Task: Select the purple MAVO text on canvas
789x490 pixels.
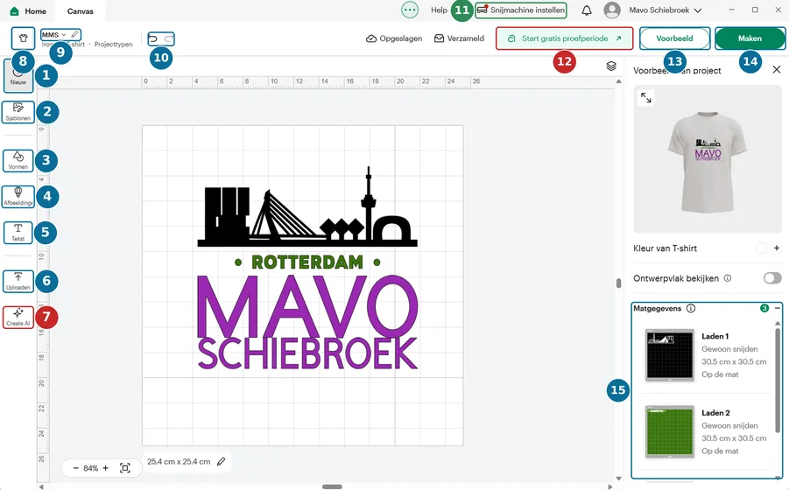Action: pyautogui.click(x=307, y=307)
